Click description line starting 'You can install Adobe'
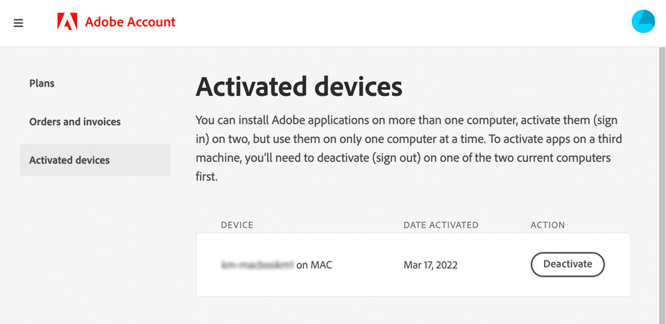666x324 pixels. click(x=406, y=120)
